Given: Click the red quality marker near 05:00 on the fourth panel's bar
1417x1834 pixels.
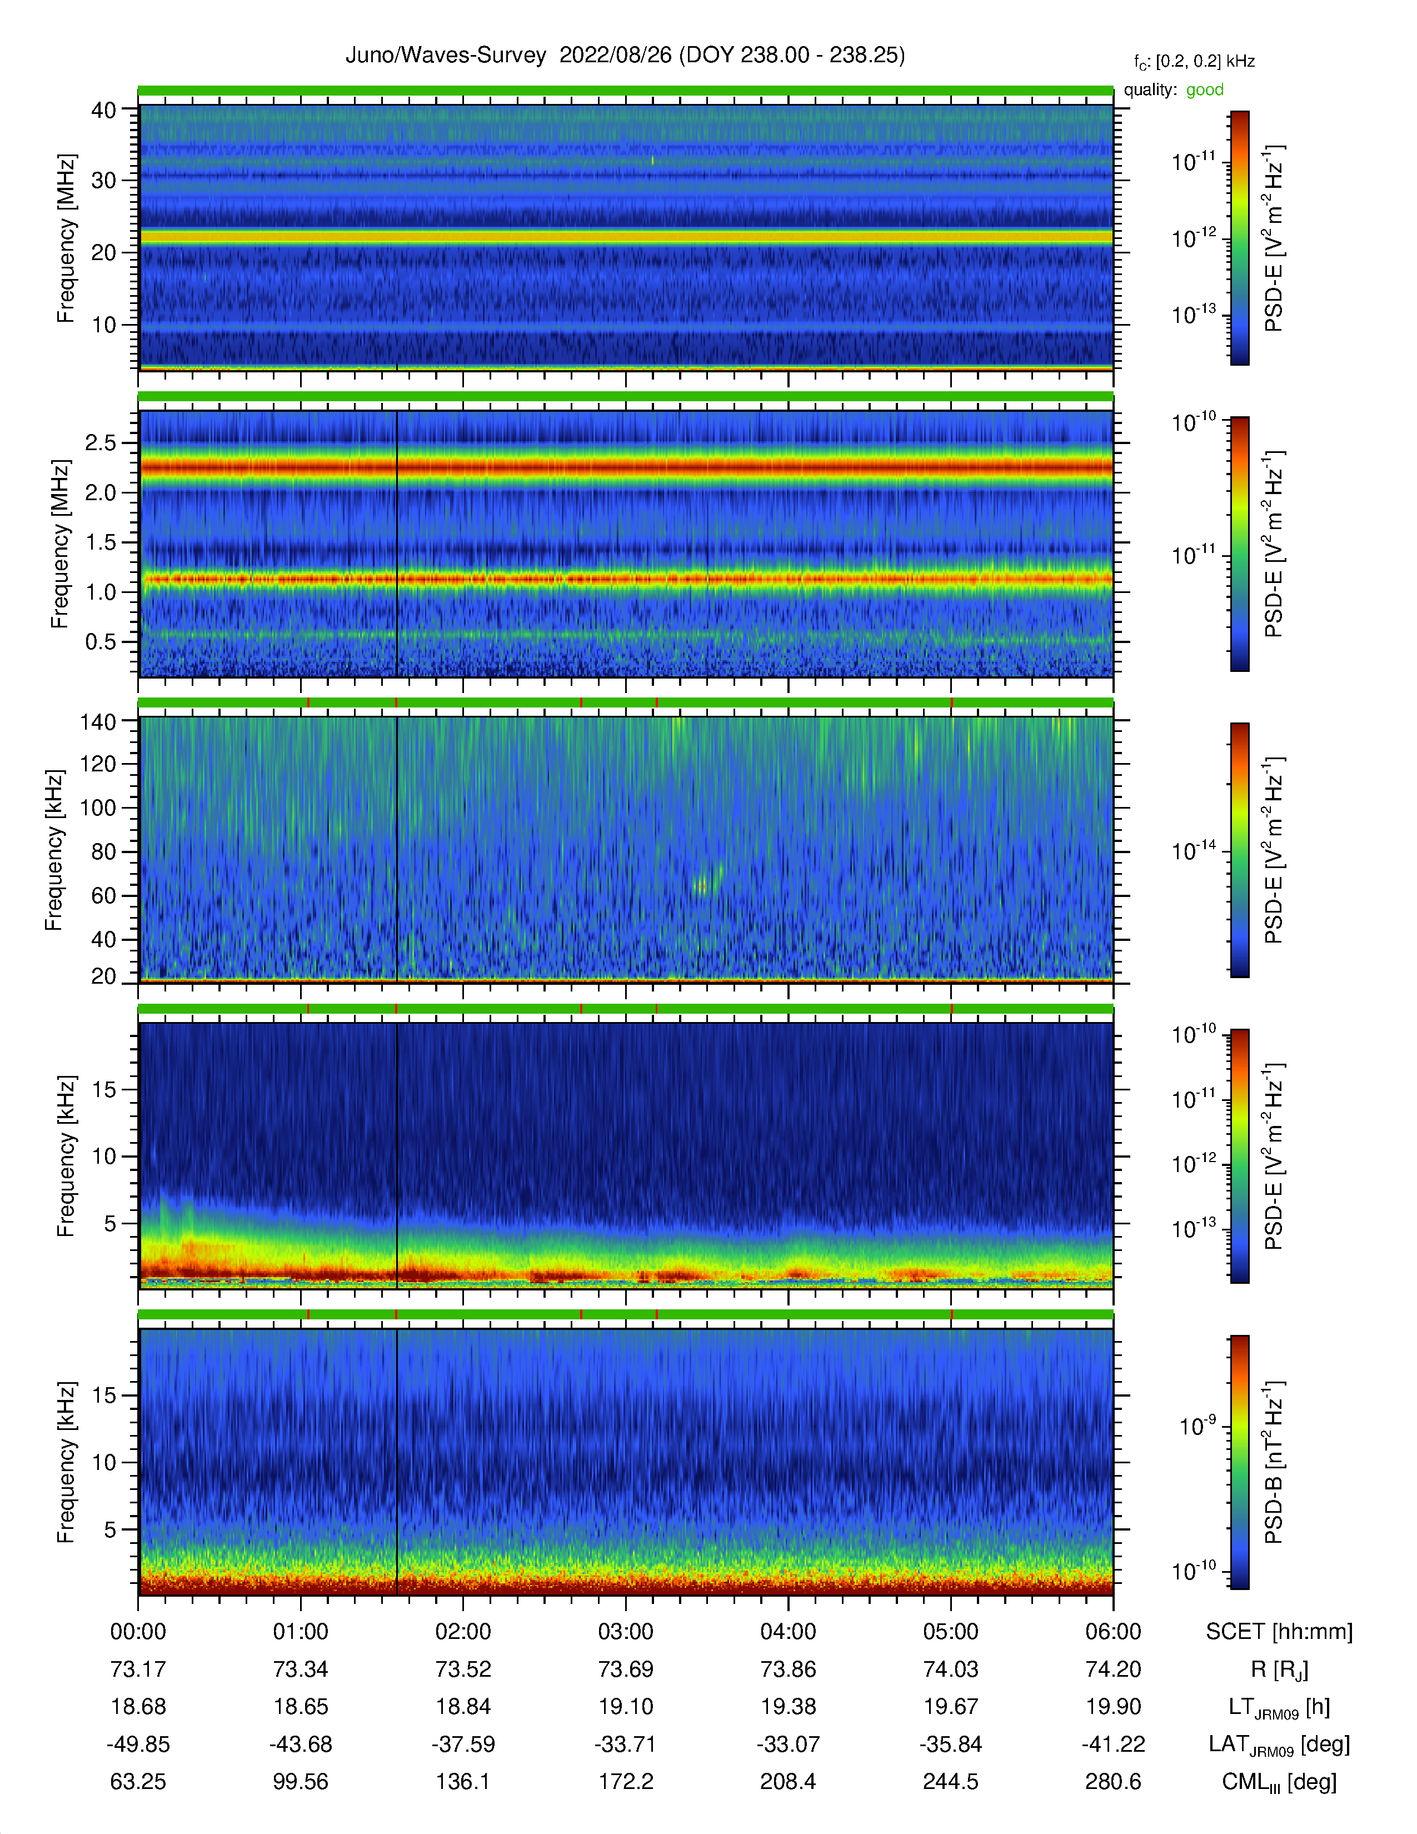Looking at the screenshot, I should [951, 1009].
